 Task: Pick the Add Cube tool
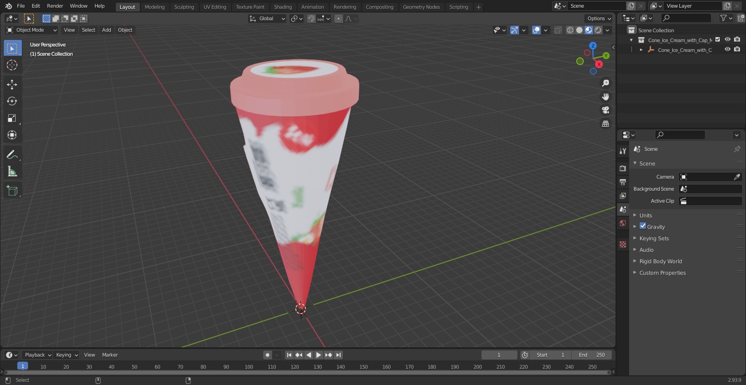point(12,191)
